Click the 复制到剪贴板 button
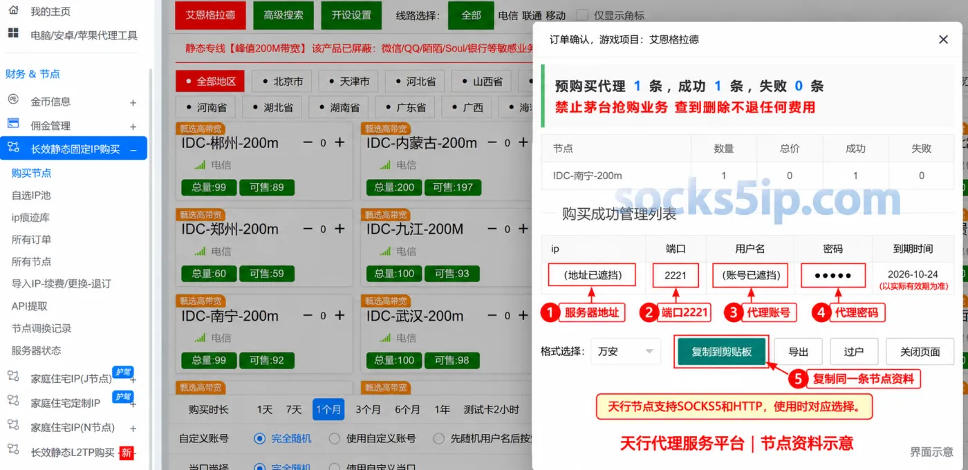This screenshot has width=968, height=470. pos(721,352)
